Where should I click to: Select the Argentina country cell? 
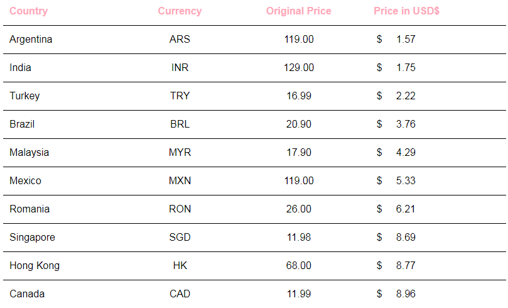pyautogui.click(x=31, y=40)
